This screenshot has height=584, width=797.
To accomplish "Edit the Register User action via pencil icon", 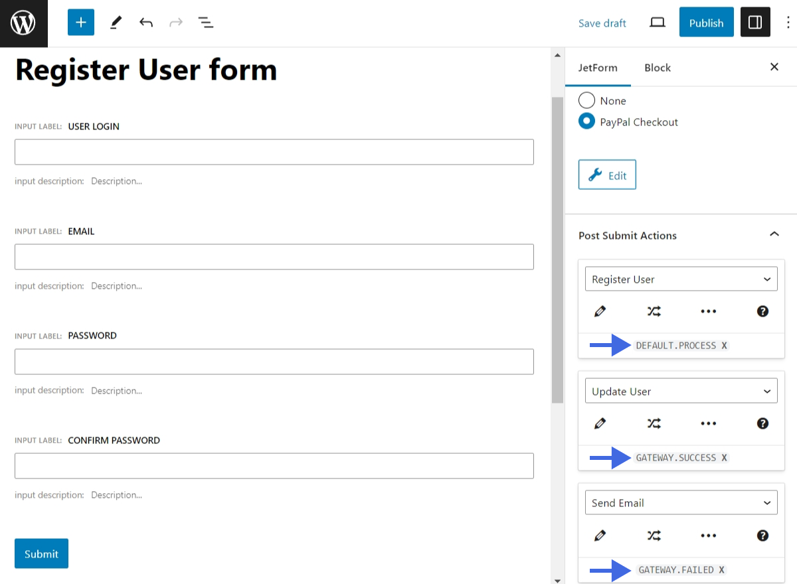I will click(x=600, y=311).
